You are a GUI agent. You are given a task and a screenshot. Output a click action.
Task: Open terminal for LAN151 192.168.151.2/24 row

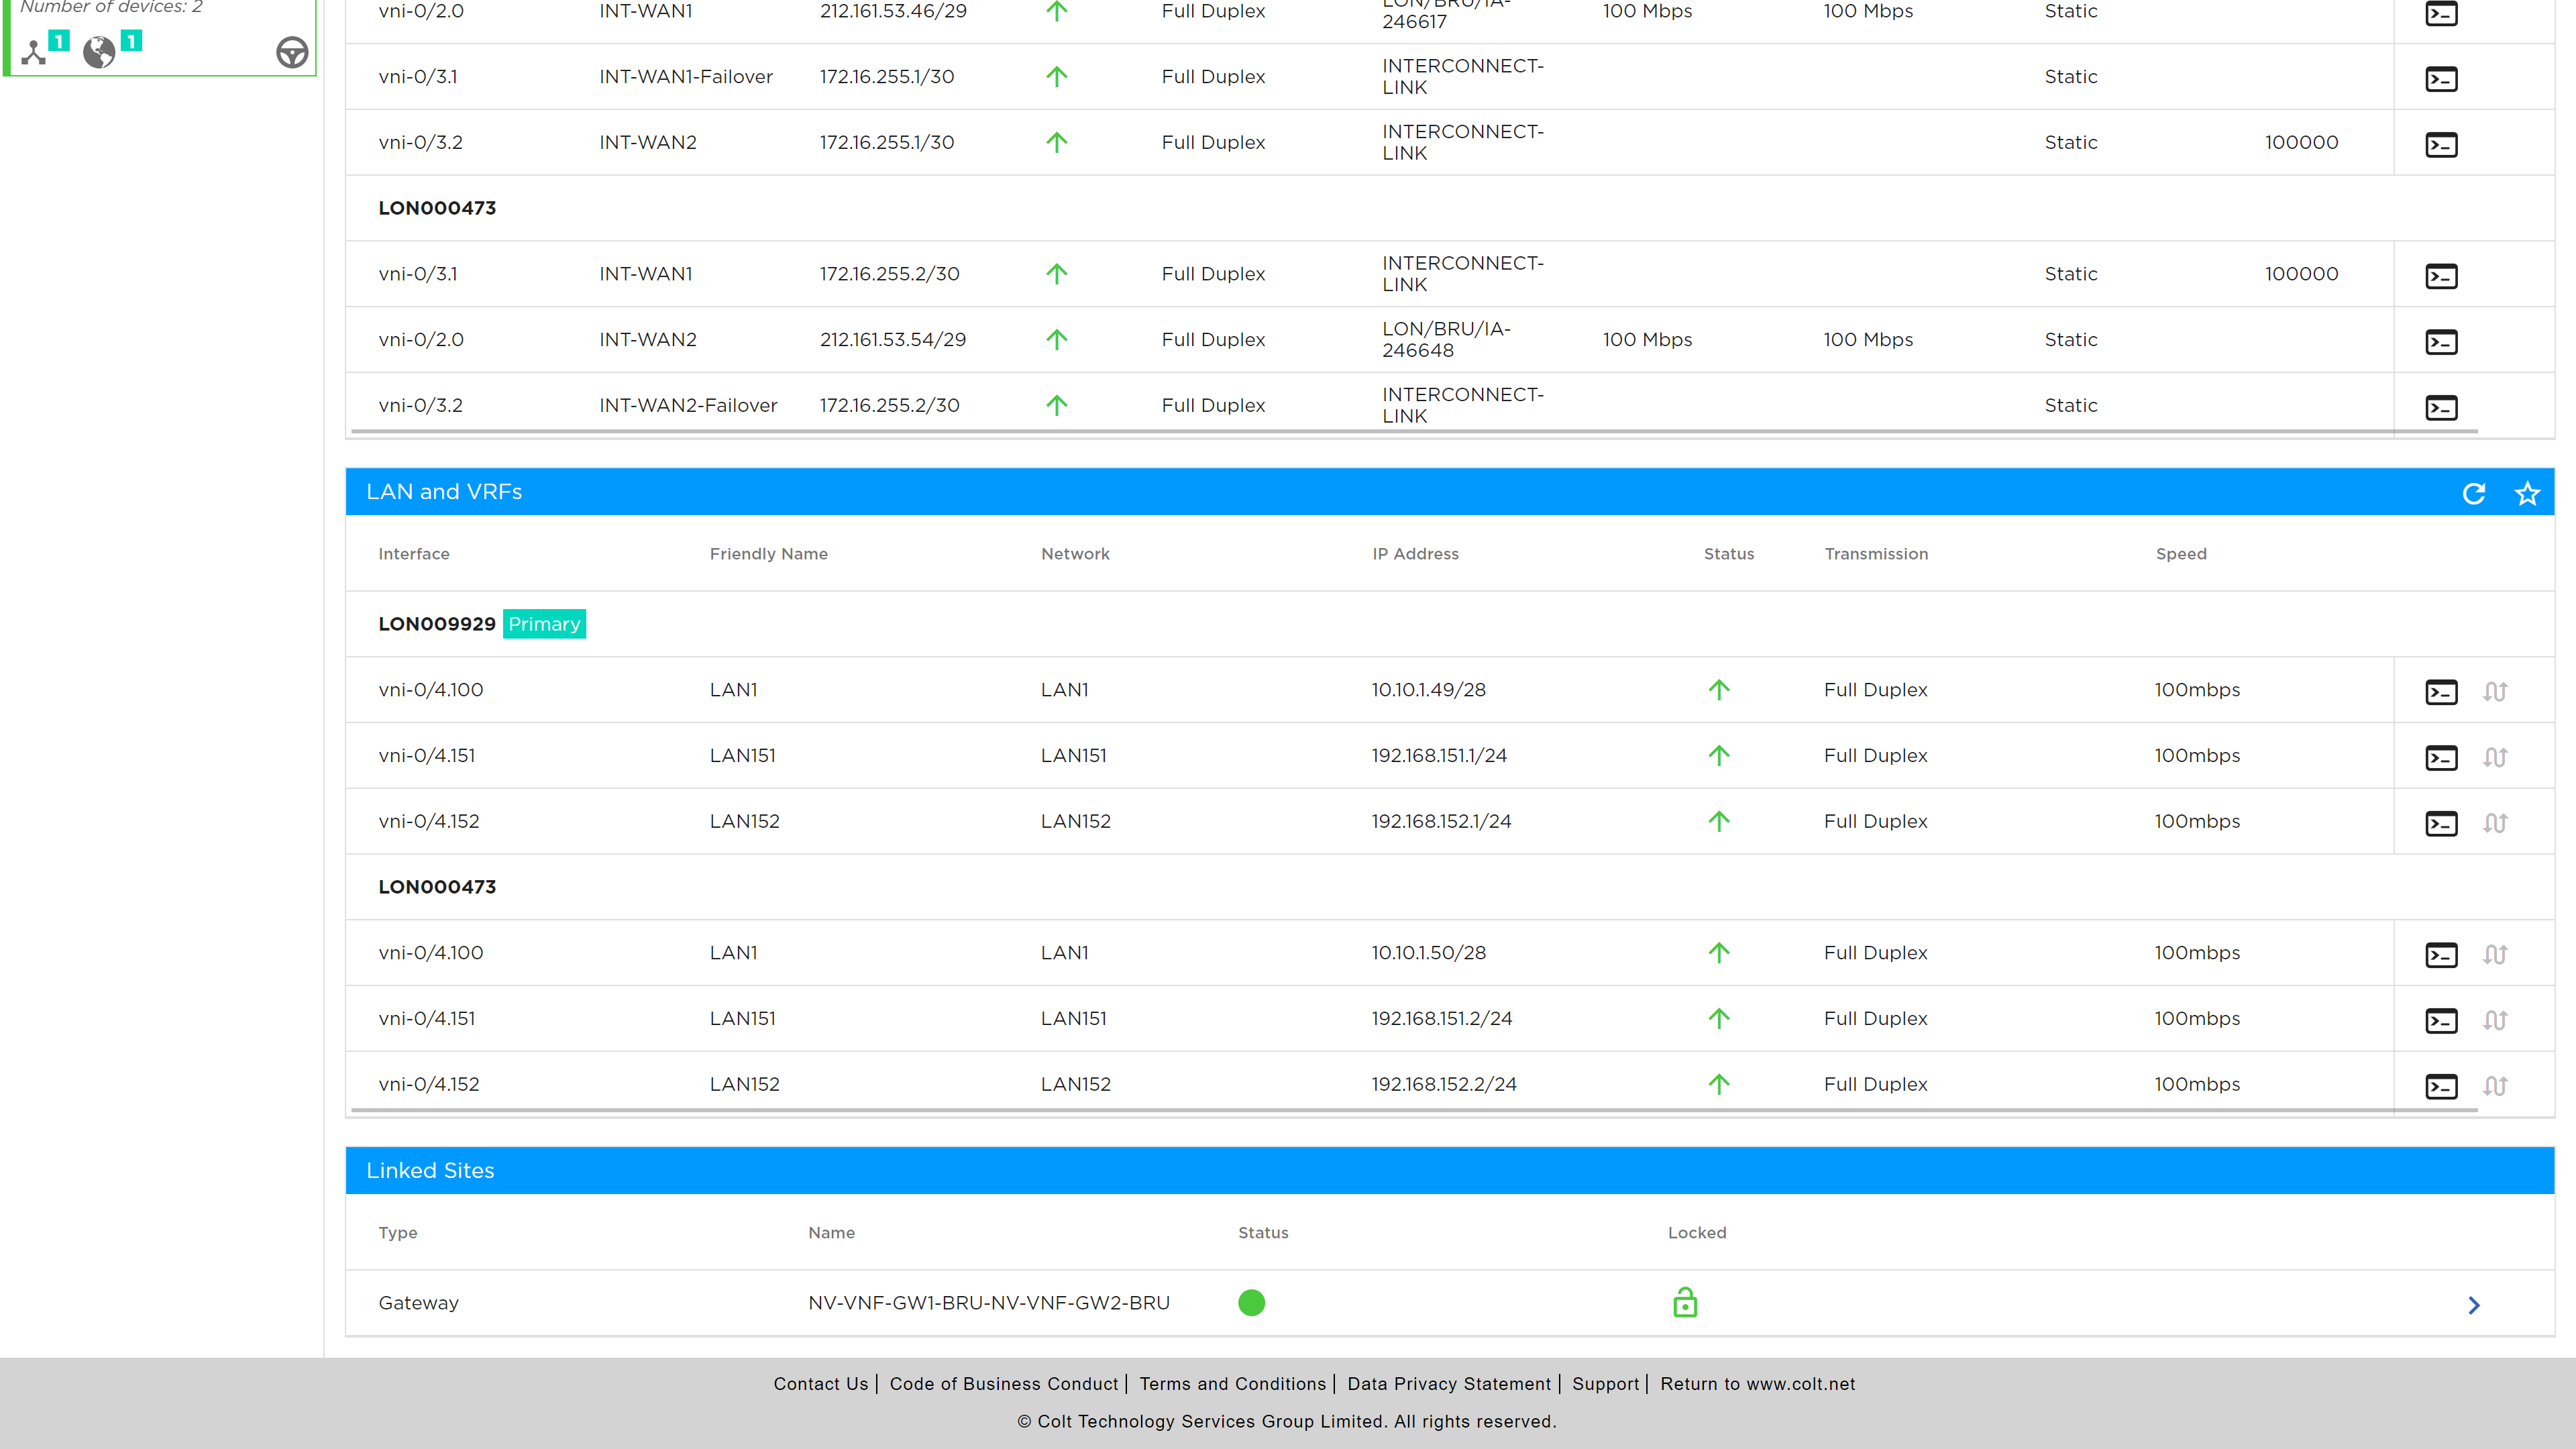(x=2441, y=1021)
